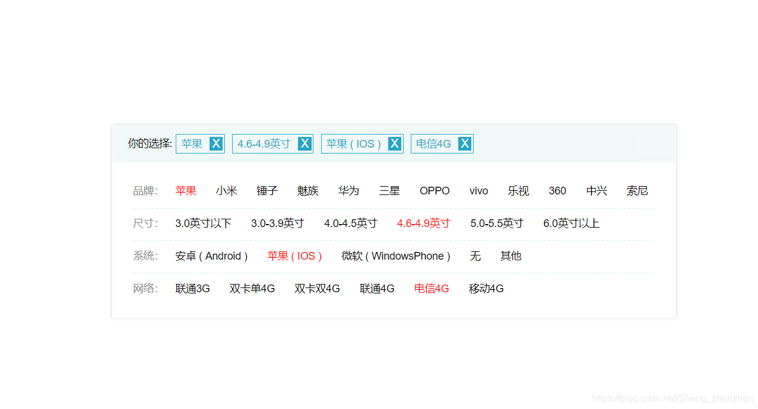Select brand 小米
This screenshot has width=758, height=409.
[227, 191]
